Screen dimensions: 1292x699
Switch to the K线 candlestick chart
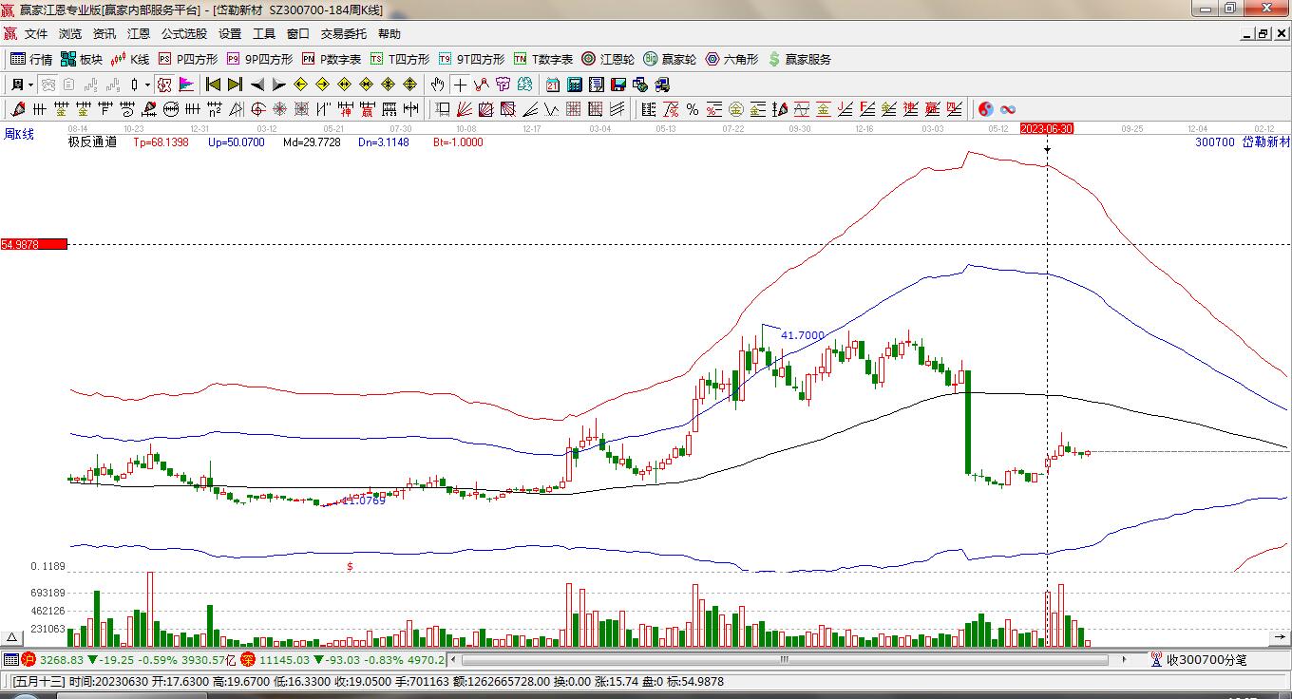(130, 59)
